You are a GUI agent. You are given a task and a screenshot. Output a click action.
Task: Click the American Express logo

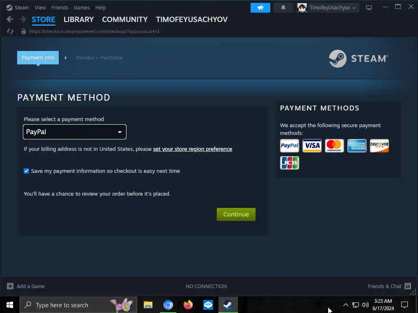tap(357, 145)
